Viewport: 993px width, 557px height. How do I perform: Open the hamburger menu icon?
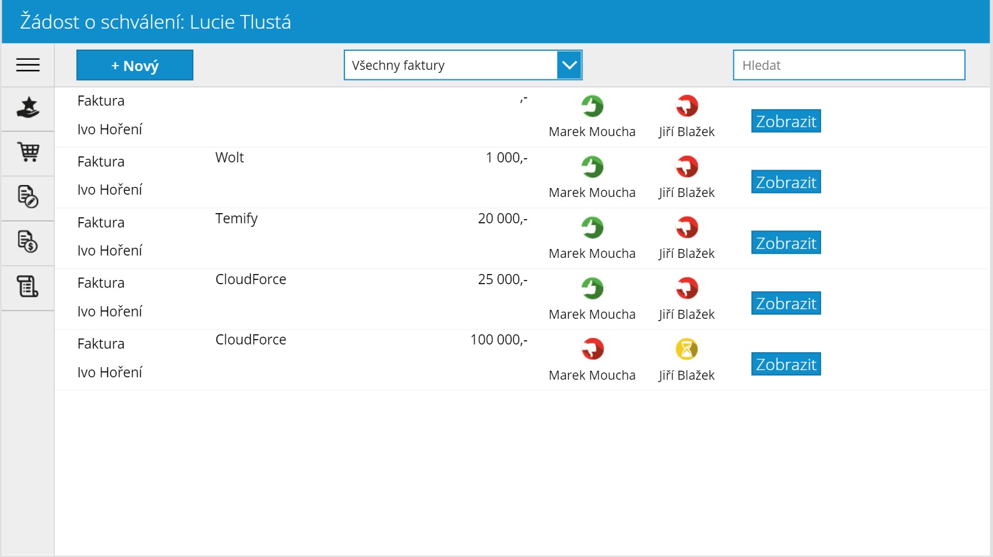[28, 65]
